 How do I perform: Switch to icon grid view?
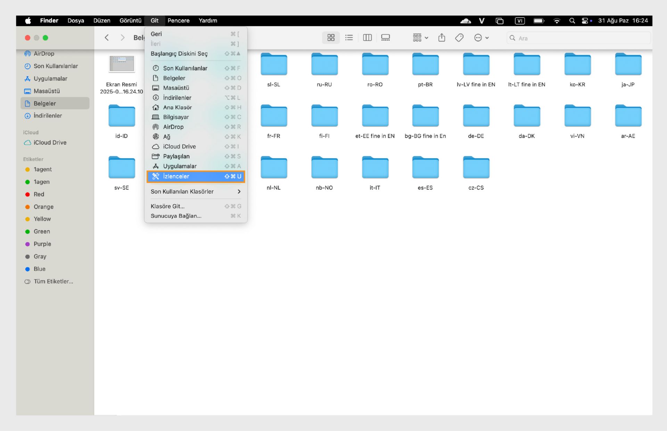[331, 38]
